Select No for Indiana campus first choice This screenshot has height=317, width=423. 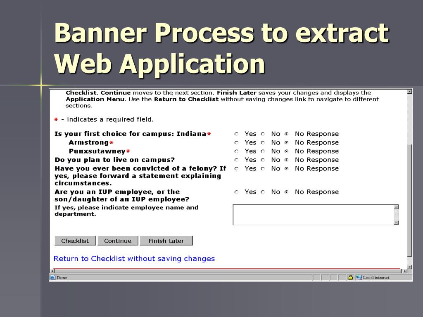click(x=263, y=134)
